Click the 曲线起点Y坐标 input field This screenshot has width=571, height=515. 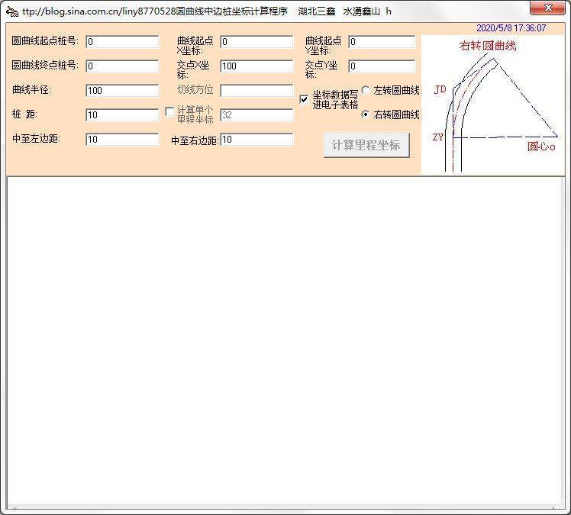coord(382,42)
